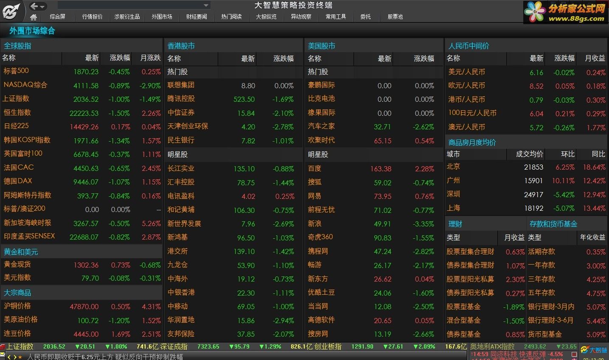Open the 常用工具 menu
Screen dimensions: 609x360
coord(336,17)
